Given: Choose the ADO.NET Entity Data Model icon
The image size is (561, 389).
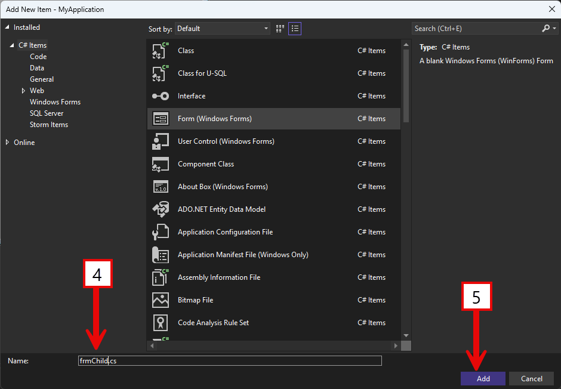Looking at the screenshot, I should [161, 209].
